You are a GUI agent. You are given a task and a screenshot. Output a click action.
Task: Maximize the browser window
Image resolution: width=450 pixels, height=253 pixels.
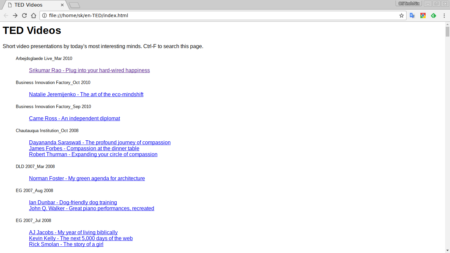(x=436, y=3)
